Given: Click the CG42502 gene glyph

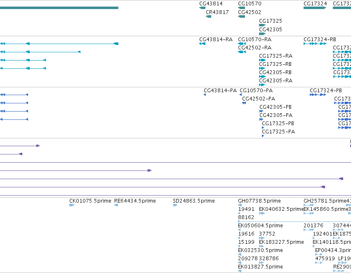Looking at the screenshot, I should 241,16.
